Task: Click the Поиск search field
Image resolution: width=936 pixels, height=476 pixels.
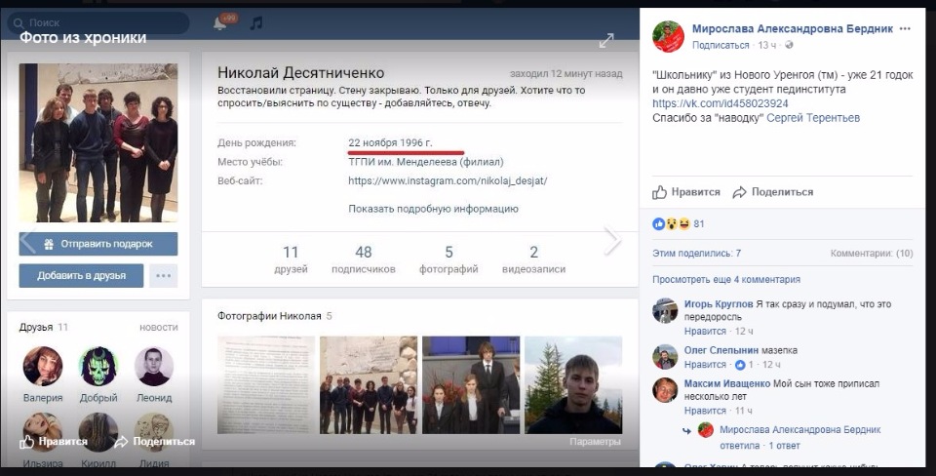Action: tap(97, 23)
